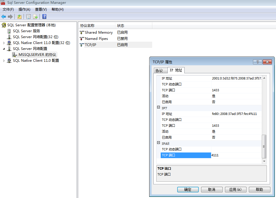Click the IP7 TCP 端口 value 1433
The height and width of the screenshot is (198, 276).
click(236, 126)
